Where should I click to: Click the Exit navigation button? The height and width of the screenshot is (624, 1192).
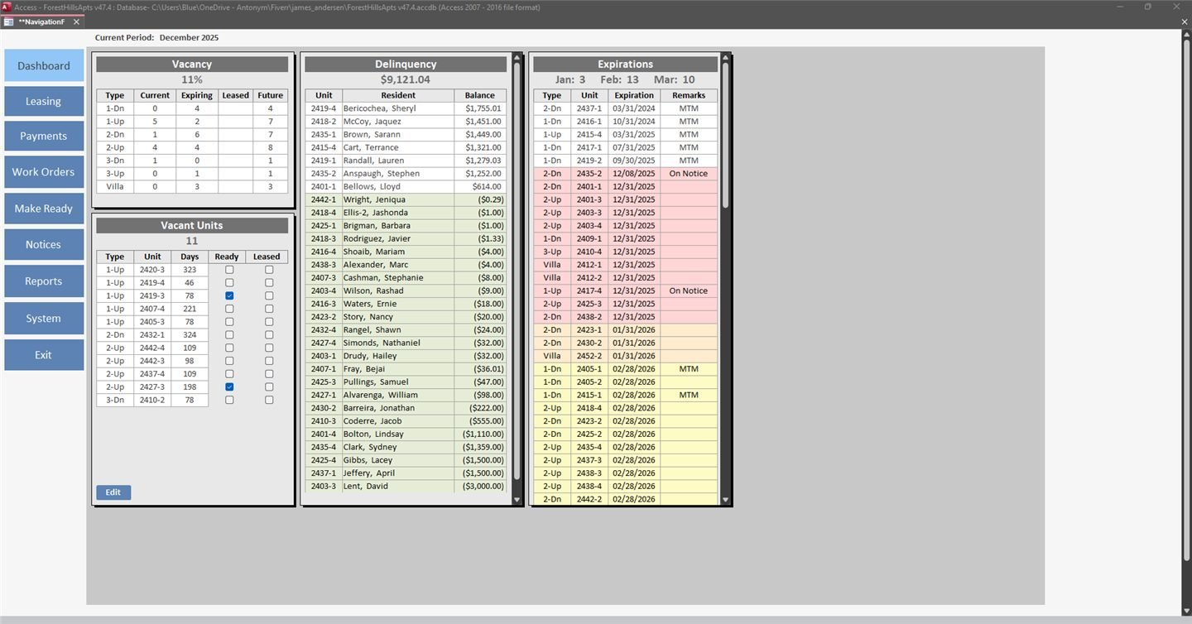pos(44,355)
